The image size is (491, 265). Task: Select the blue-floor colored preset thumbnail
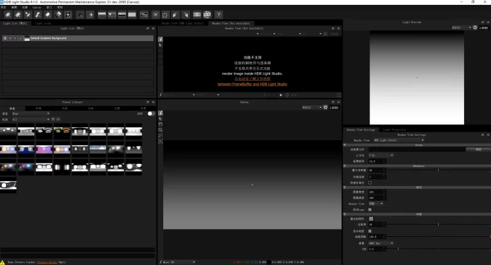[26, 149]
